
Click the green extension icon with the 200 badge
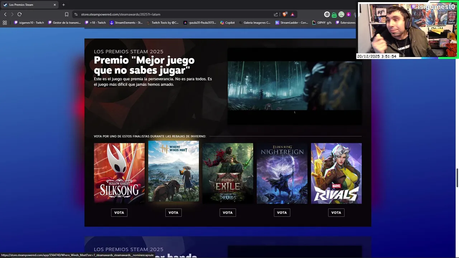(334, 14)
